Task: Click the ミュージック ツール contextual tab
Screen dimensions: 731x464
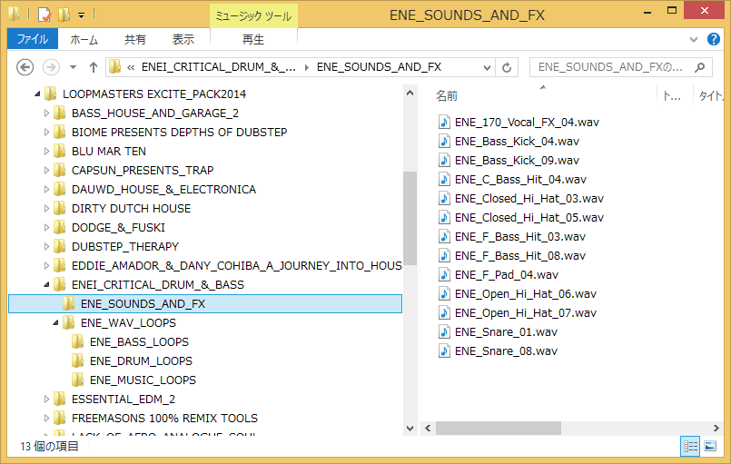Action: [x=253, y=16]
